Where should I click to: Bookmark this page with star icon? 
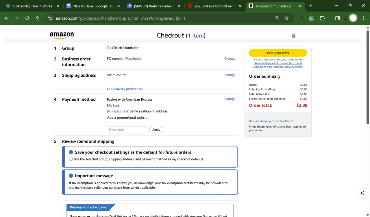coord(287,18)
